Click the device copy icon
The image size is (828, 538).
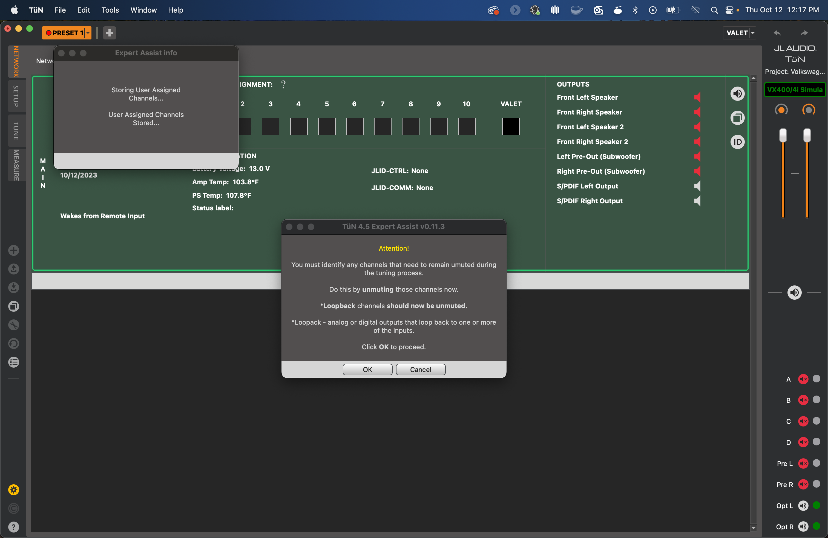point(737,118)
